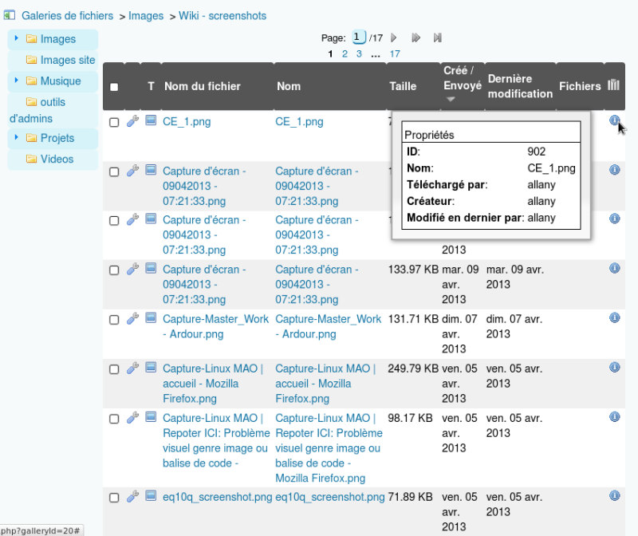Sort by the Taille column header
The height and width of the screenshot is (536, 638).
(x=402, y=86)
